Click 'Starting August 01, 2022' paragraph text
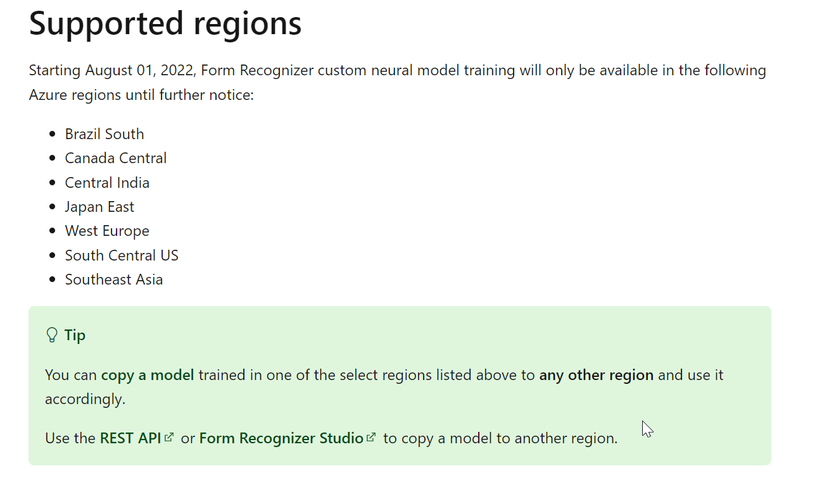Image resolution: width=822 pixels, height=485 pixels. tap(398, 83)
